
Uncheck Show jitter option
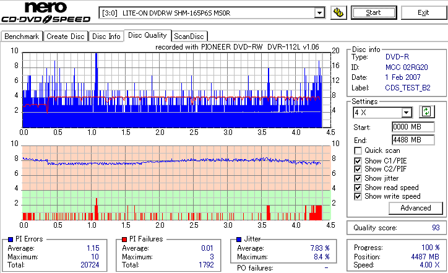coord(358,178)
